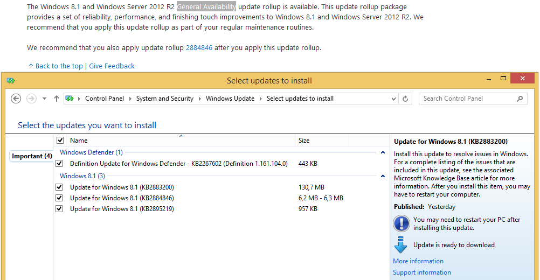Viewport: 540px width, 280px height.
Task: Click the 6,2 MB - 6,3 MB size value
Action: click(x=321, y=198)
